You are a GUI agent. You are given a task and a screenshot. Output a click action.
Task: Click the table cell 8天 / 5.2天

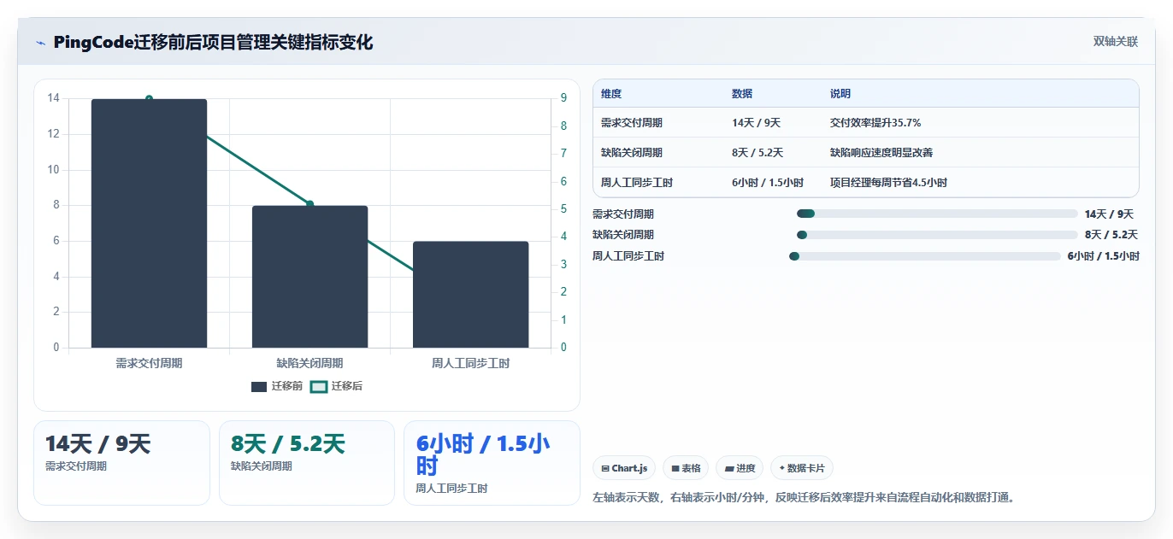pyautogui.click(x=757, y=153)
